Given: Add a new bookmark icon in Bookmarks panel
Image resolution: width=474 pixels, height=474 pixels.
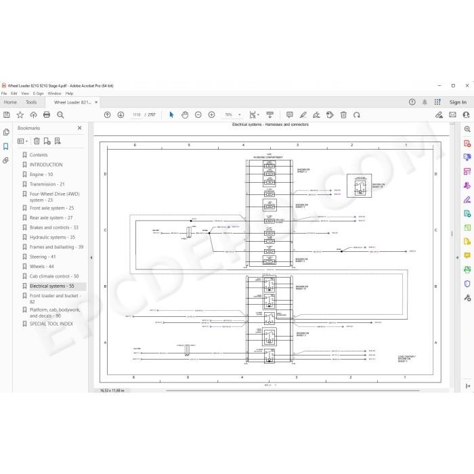Looking at the screenshot, I should point(47,141).
